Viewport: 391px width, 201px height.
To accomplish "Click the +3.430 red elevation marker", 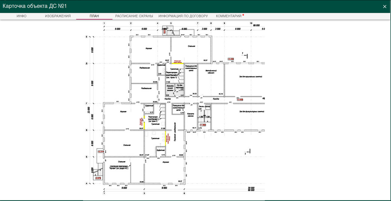I will pyautogui.click(x=231, y=59).
